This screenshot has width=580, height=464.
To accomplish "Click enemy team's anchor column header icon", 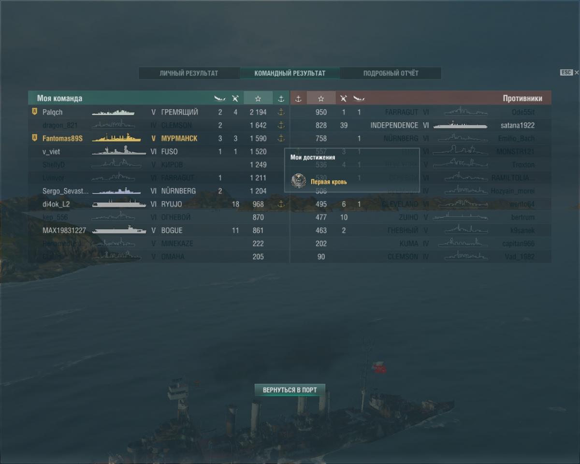I will tap(298, 99).
